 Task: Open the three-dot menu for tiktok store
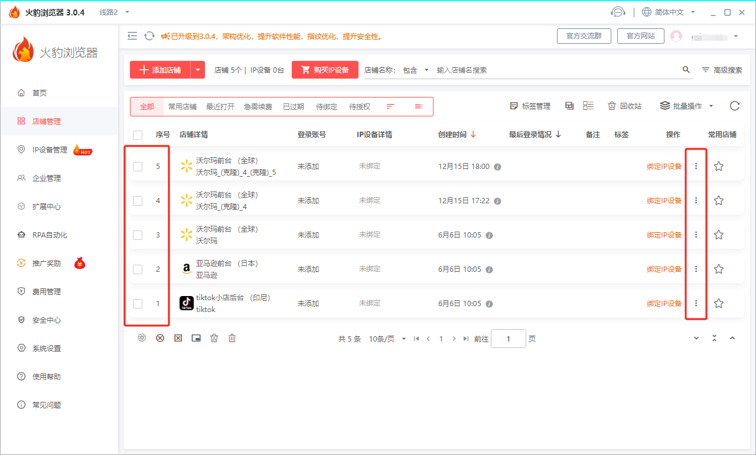point(696,304)
